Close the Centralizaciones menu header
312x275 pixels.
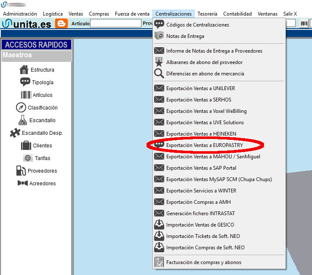tap(173, 14)
